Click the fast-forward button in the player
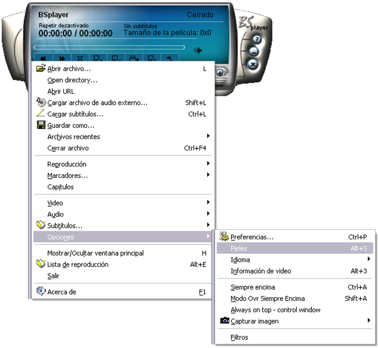This screenshot has height=348, width=378. click(62, 58)
